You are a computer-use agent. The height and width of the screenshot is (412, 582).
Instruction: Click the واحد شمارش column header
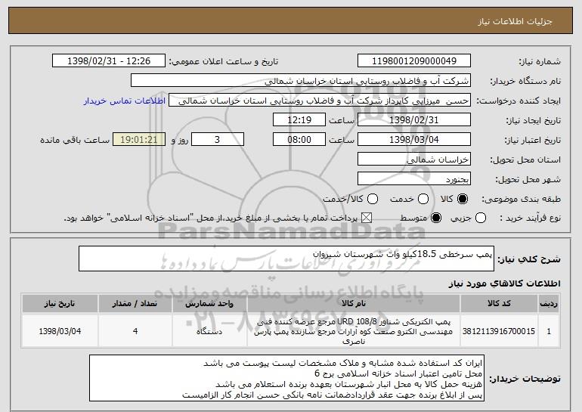point(209,304)
